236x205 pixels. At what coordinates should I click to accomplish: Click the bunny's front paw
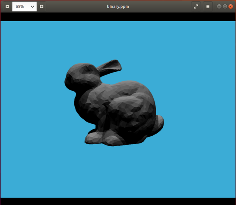(x=94, y=137)
